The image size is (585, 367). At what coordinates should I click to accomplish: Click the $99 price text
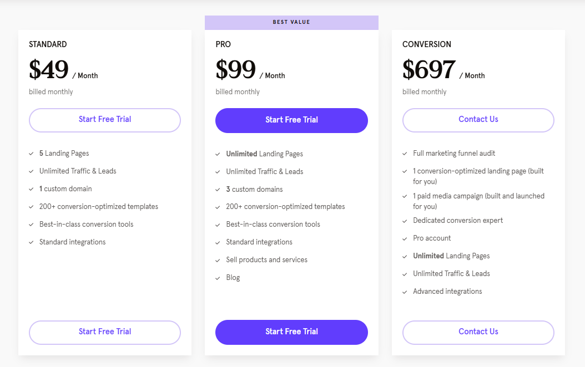coord(236,70)
